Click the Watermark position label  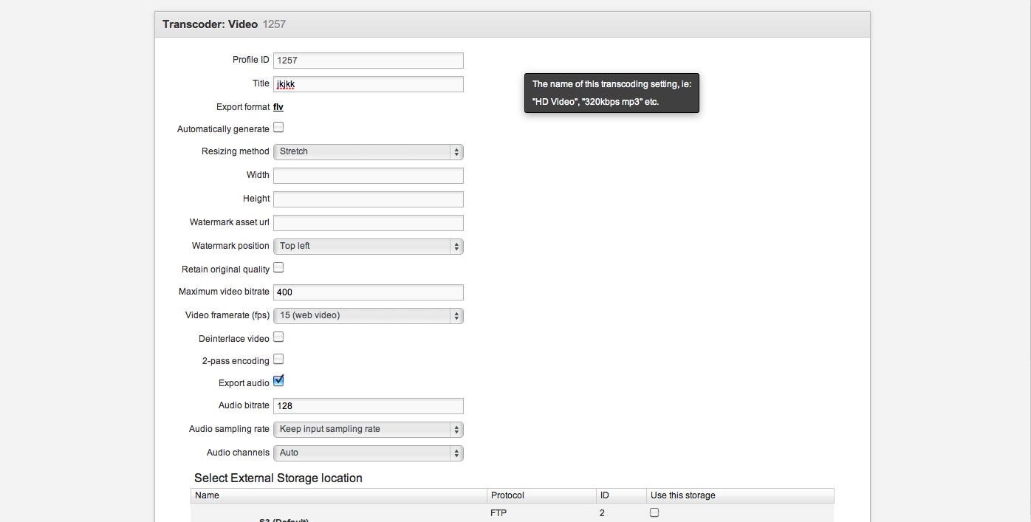tap(230, 246)
